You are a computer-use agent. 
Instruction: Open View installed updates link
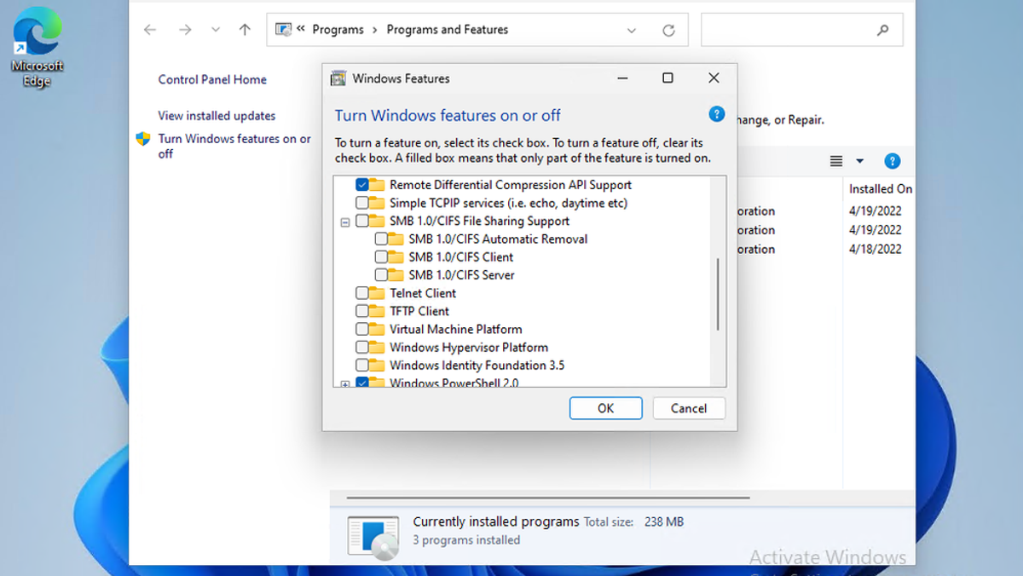[x=217, y=116]
